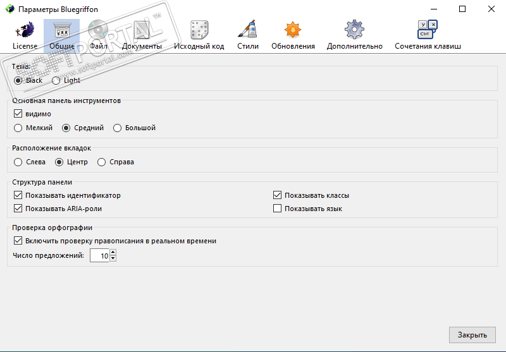Select the Light theme radio button

(56, 81)
